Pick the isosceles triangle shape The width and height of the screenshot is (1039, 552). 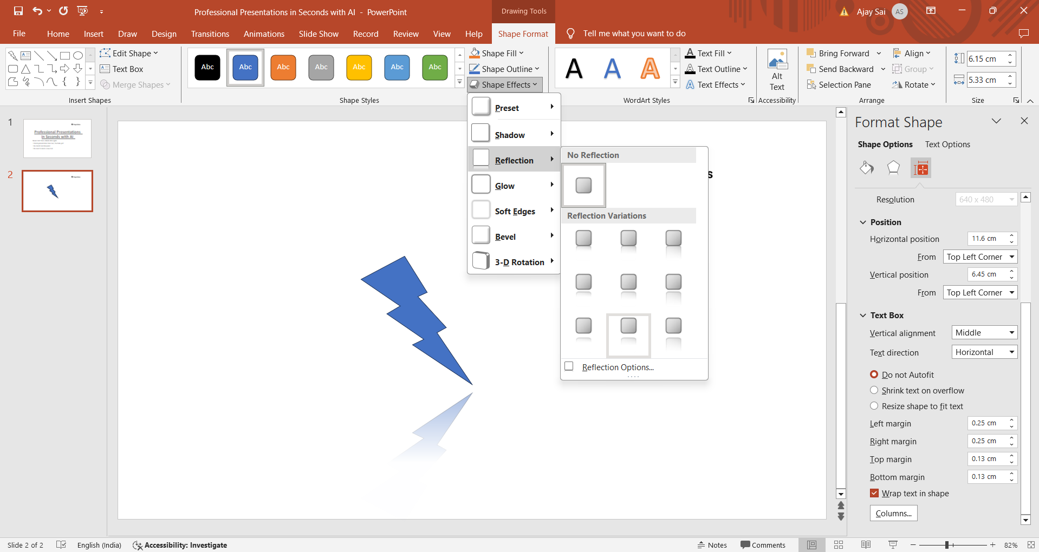coord(26,69)
